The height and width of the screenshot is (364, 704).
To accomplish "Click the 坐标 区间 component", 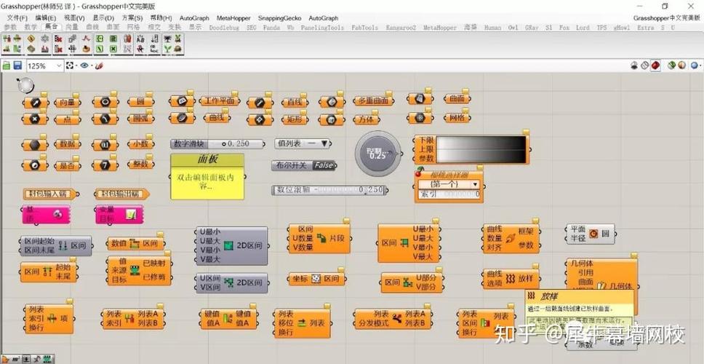I will click(x=316, y=279).
